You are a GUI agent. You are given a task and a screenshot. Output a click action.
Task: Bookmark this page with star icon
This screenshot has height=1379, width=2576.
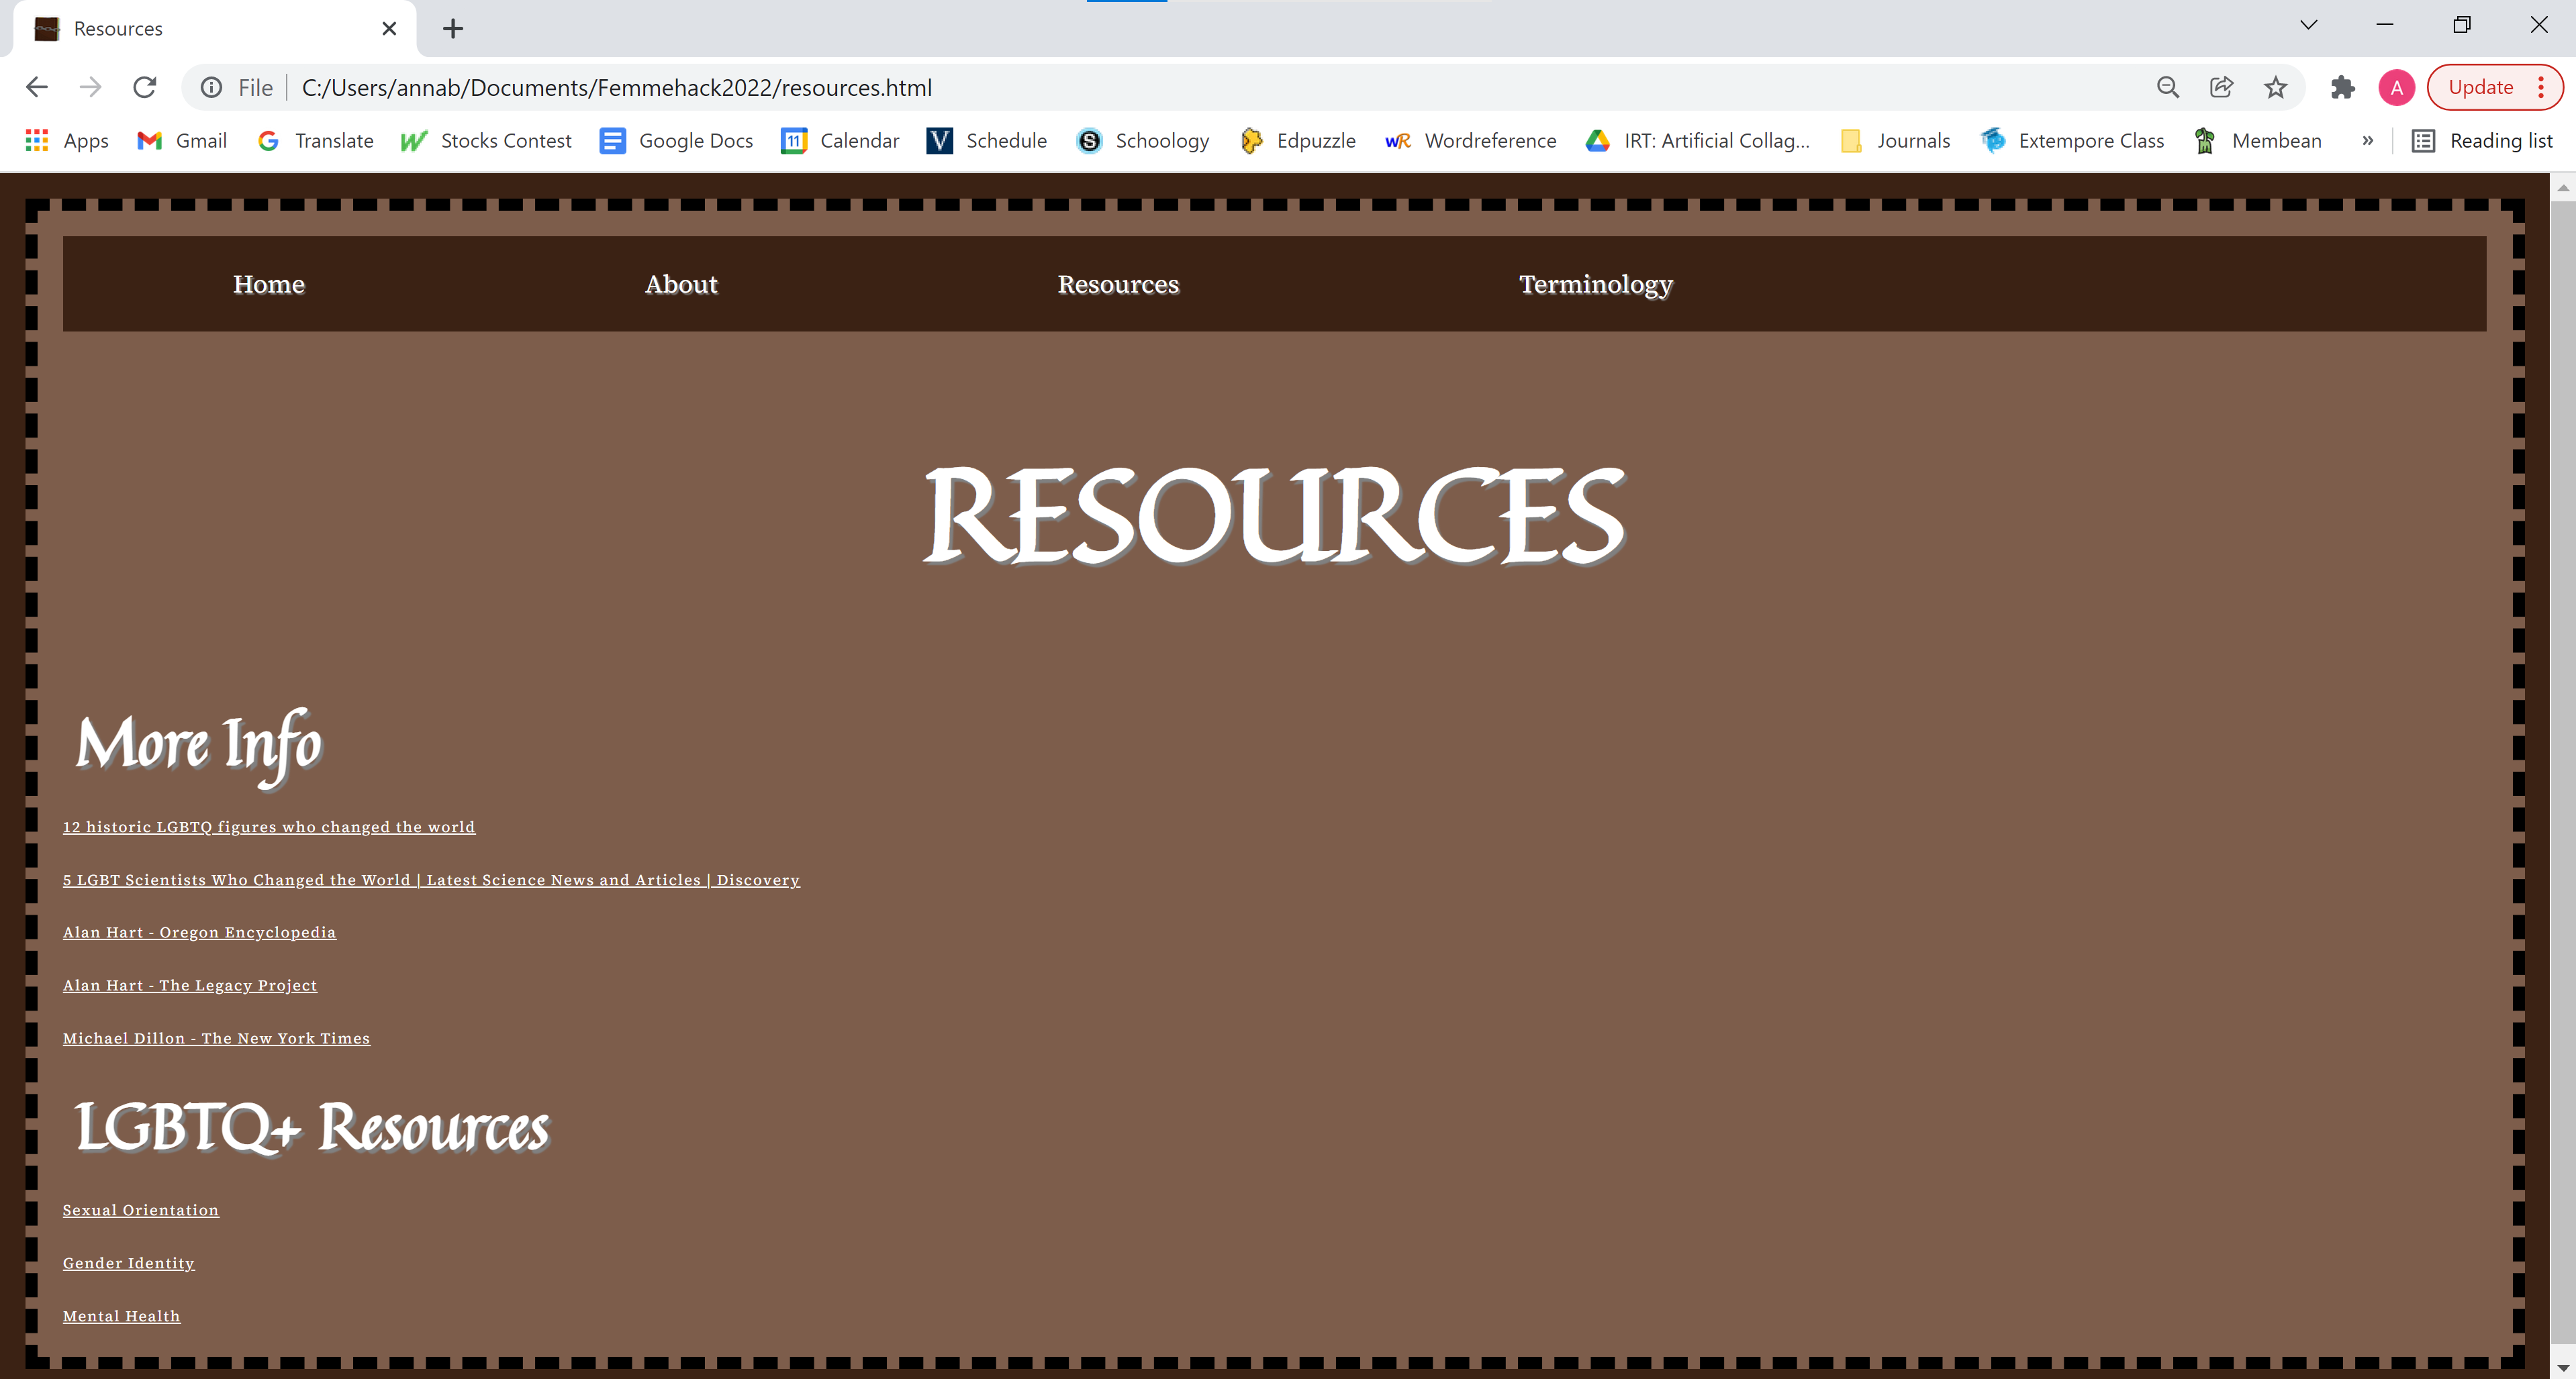point(2275,88)
